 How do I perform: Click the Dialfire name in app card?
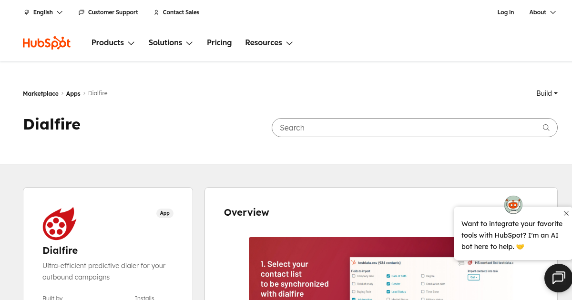(x=60, y=250)
